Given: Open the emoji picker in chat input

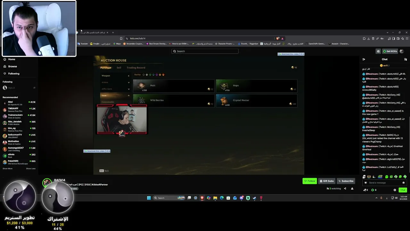Looking at the screenshot, I should (404, 183).
